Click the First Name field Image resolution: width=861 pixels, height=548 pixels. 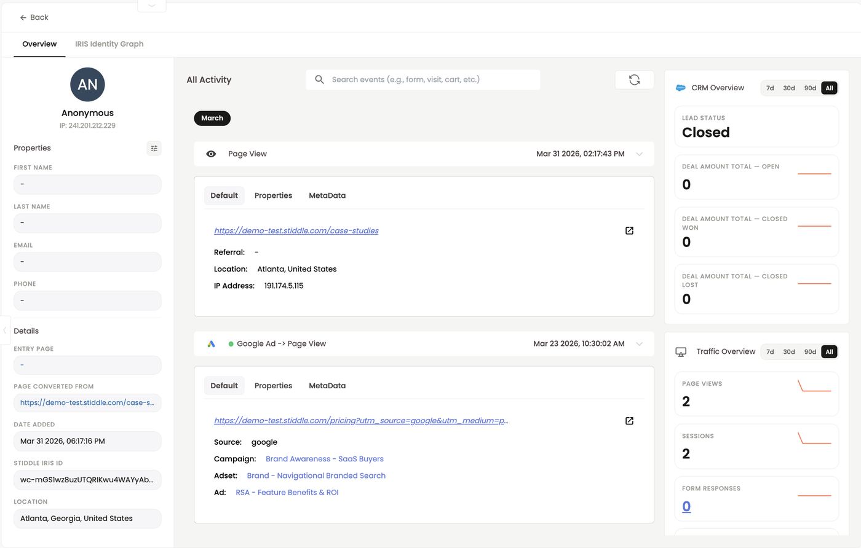coord(87,184)
